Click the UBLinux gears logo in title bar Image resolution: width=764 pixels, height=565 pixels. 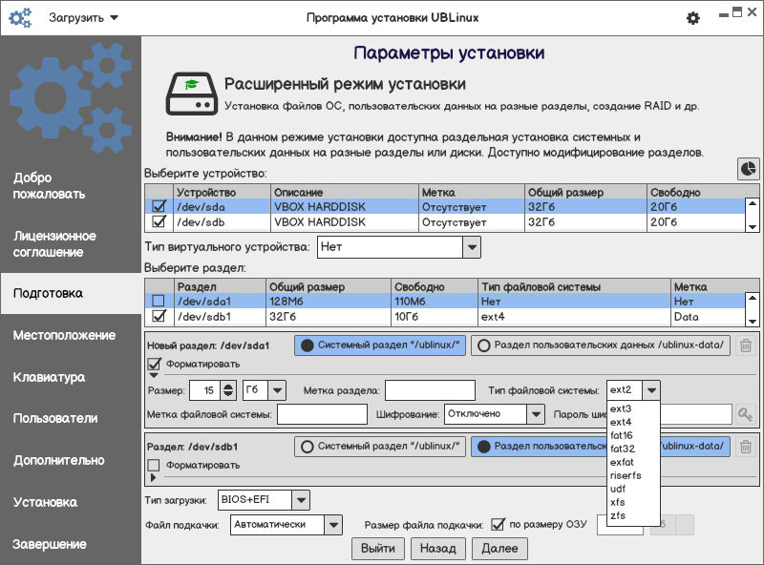click(20, 18)
